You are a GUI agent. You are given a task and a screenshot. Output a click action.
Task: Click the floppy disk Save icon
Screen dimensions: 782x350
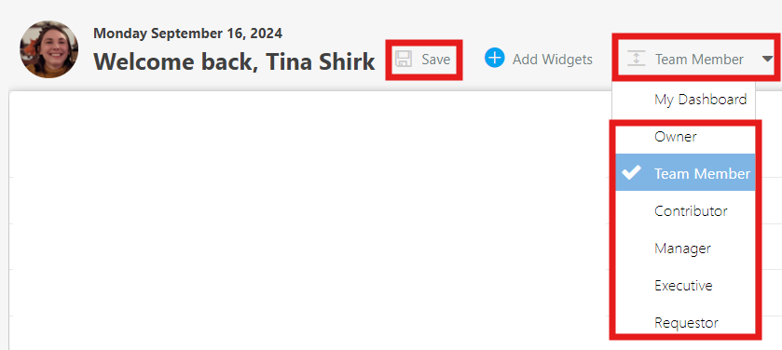tap(404, 59)
